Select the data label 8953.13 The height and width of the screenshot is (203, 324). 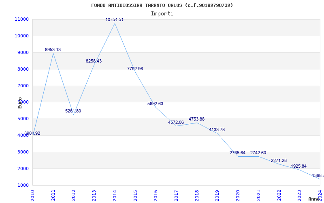point(53,50)
